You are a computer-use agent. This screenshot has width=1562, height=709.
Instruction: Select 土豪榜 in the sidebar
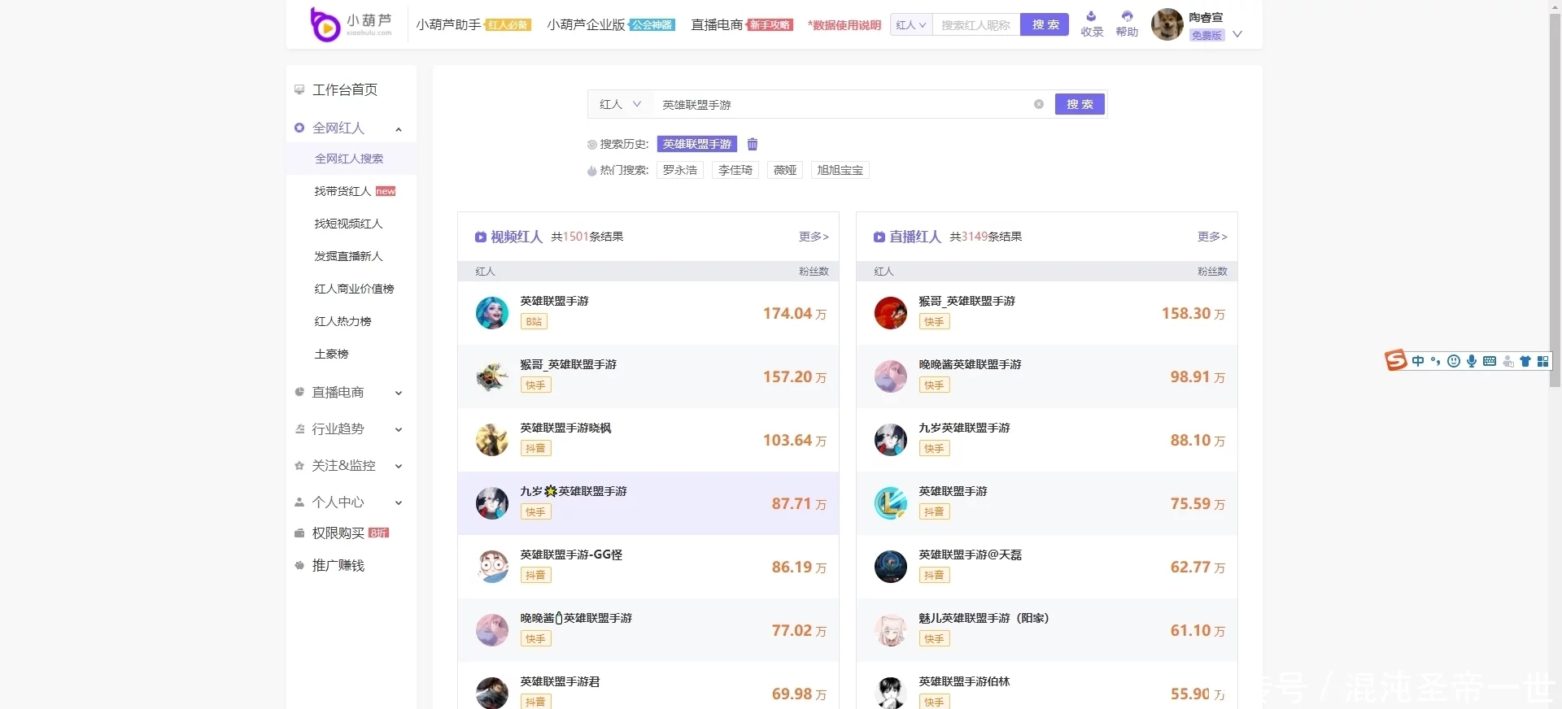pyautogui.click(x=331, y=354)
